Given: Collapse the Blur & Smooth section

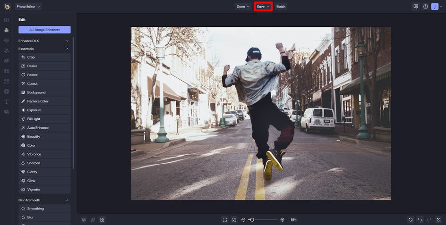Looking at the screenshot, I should [44, 200].
